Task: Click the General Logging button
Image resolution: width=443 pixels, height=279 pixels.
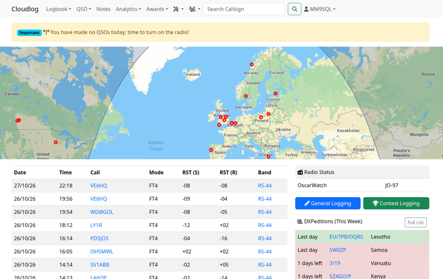Action: [327, 203]
